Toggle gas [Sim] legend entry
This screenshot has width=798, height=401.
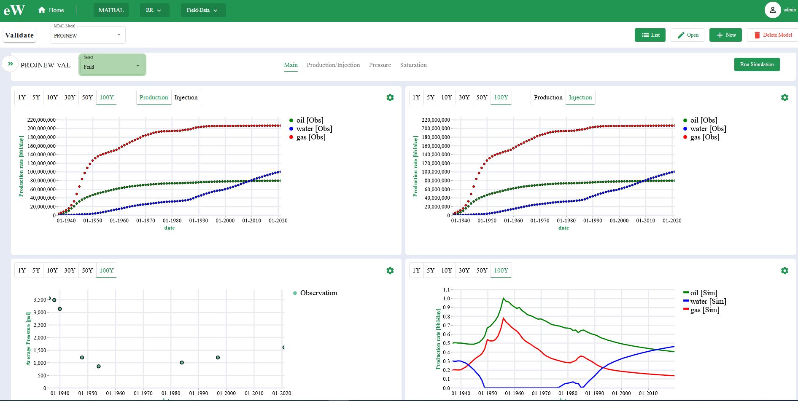point(701,310)
